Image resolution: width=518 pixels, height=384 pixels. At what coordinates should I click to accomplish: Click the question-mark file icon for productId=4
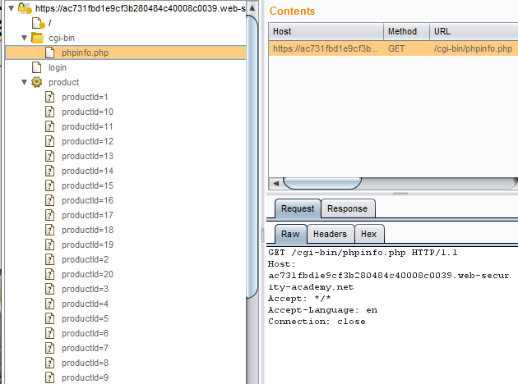[x=50, y=304]
